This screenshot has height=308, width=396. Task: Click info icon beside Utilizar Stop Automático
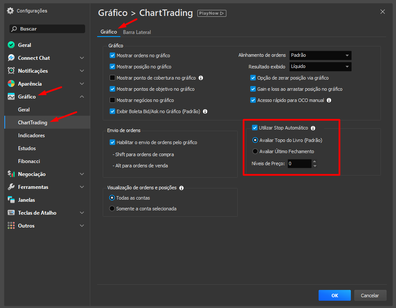tap(313, 128)
